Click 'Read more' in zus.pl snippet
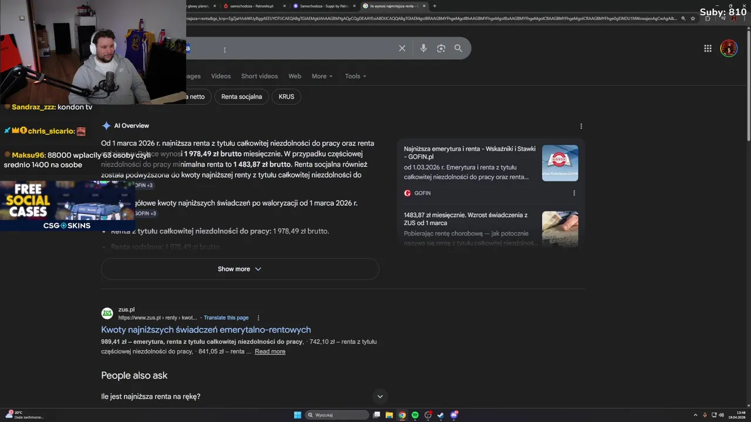This screenshot has height=422, width=751. point(270,352)
